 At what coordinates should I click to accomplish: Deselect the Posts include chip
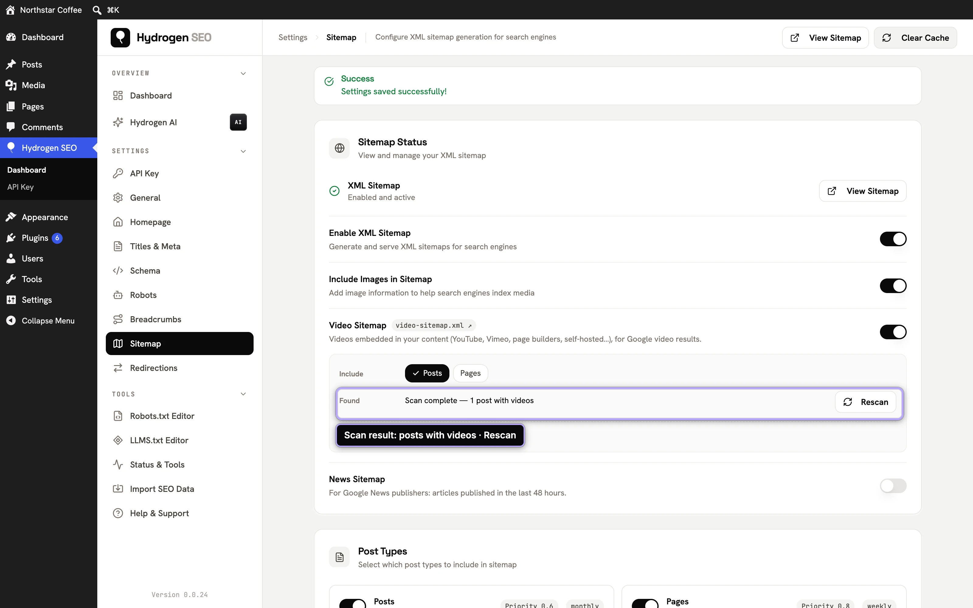pyautogui.click(x=427, y=373)
